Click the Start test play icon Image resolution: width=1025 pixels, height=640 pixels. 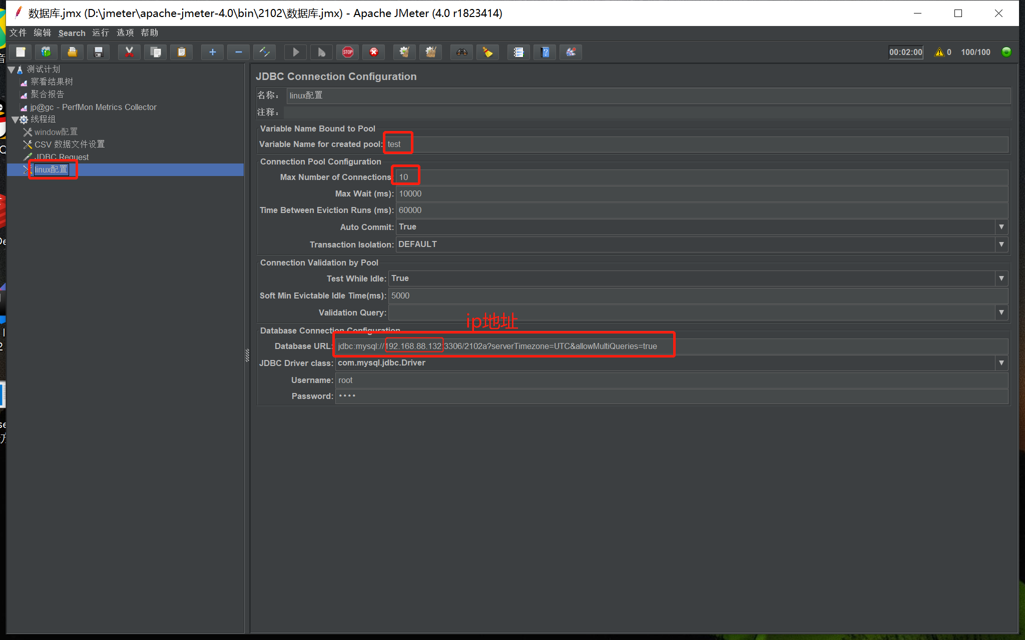[296, 52]
